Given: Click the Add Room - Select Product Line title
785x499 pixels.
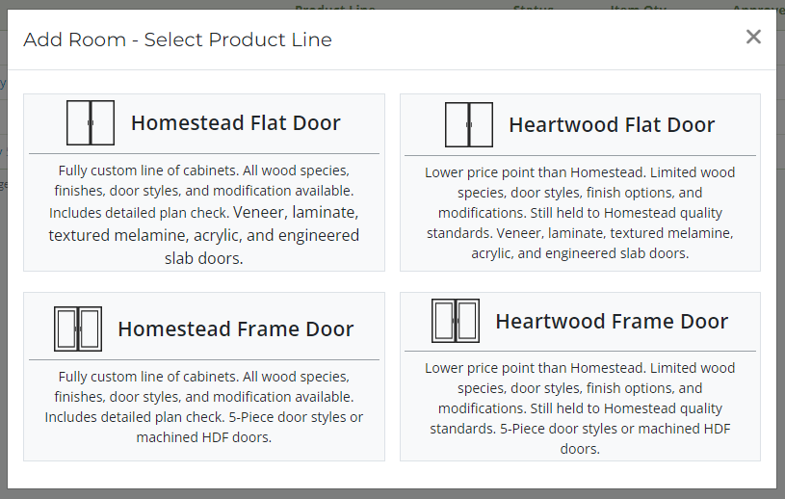Looking at the screenshot, I should pos(178,39).
